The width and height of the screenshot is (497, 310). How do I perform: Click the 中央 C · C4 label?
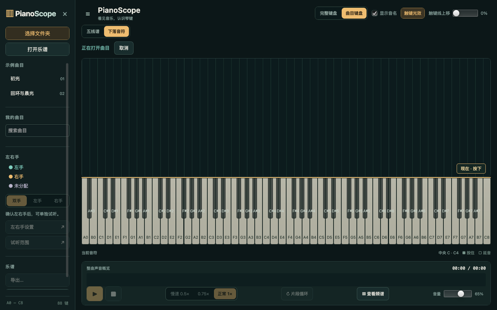448,253
